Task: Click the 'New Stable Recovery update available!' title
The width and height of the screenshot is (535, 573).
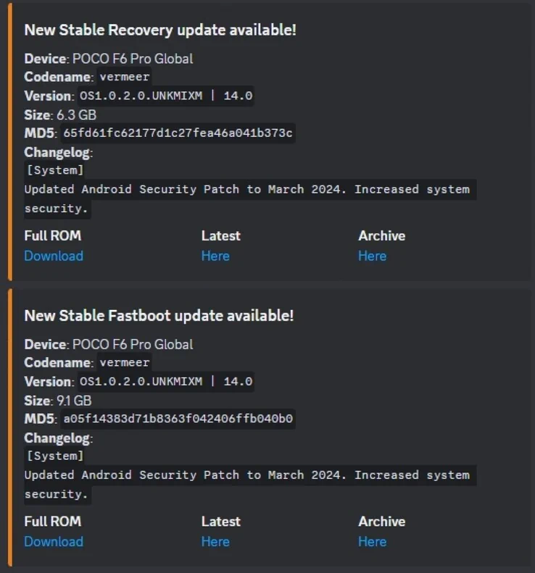Action: point(160,30)
